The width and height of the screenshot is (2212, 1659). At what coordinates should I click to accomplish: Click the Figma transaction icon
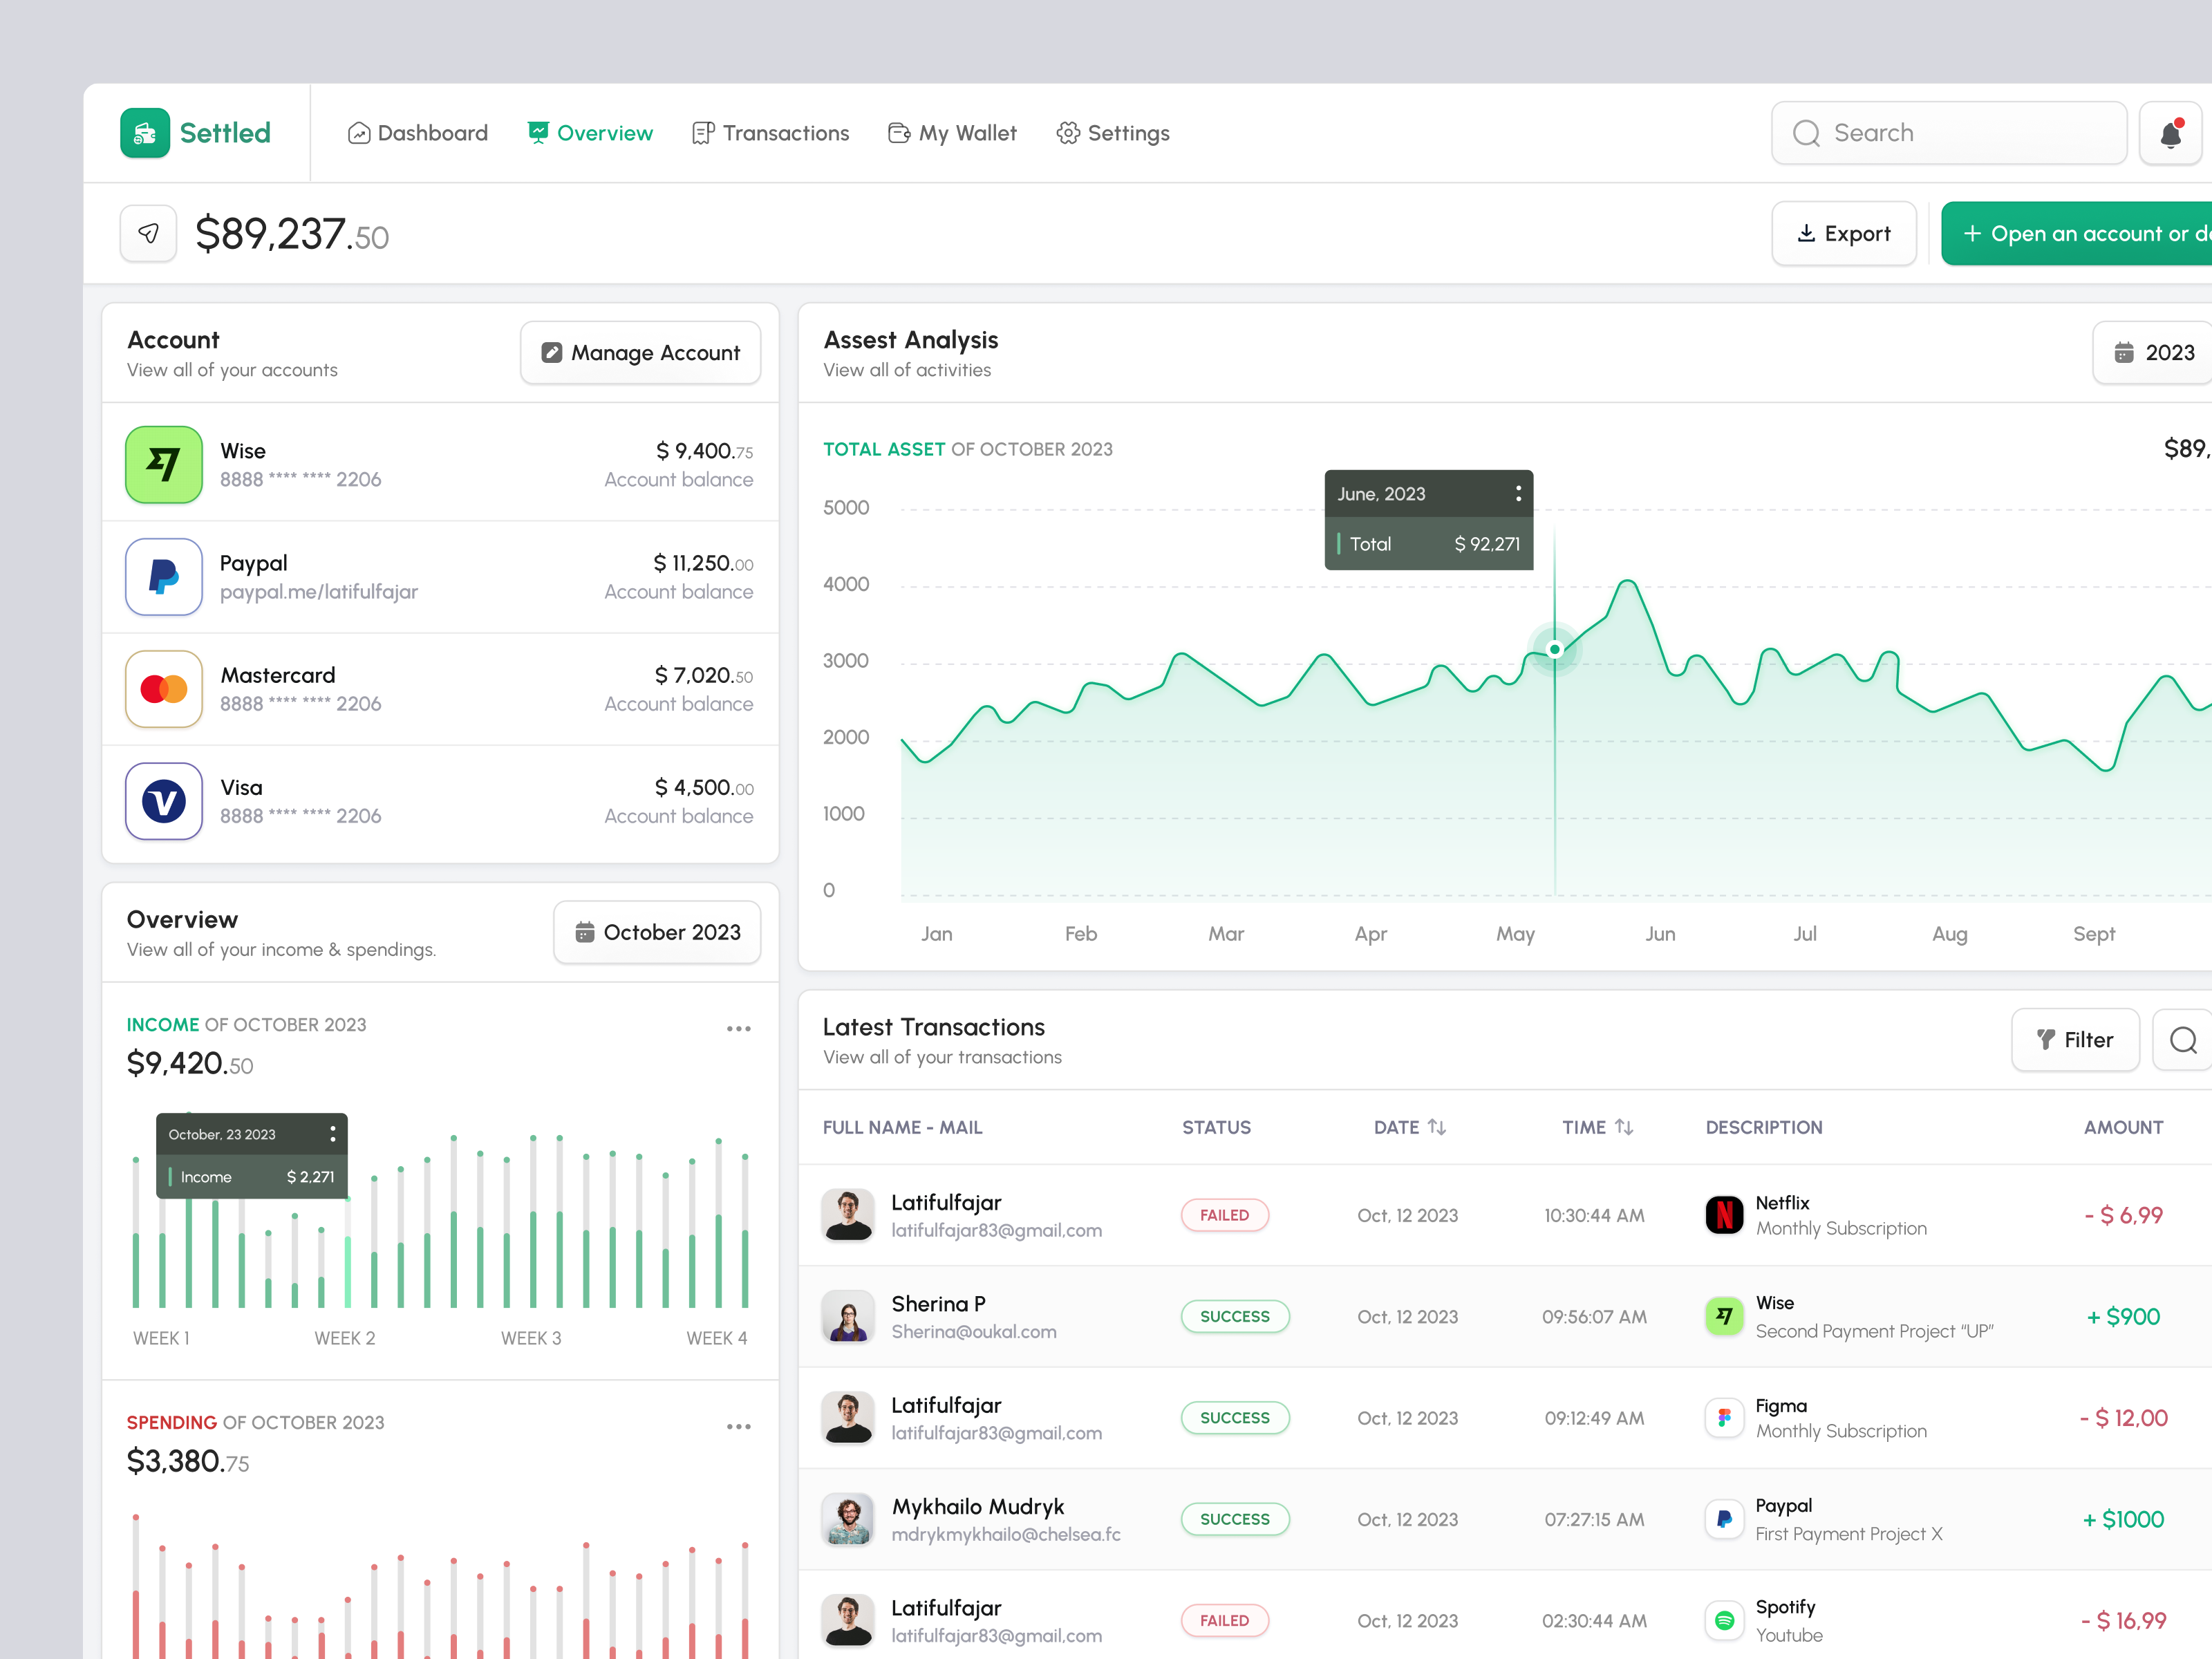pyautogui.click(x=1724, y=1417)
